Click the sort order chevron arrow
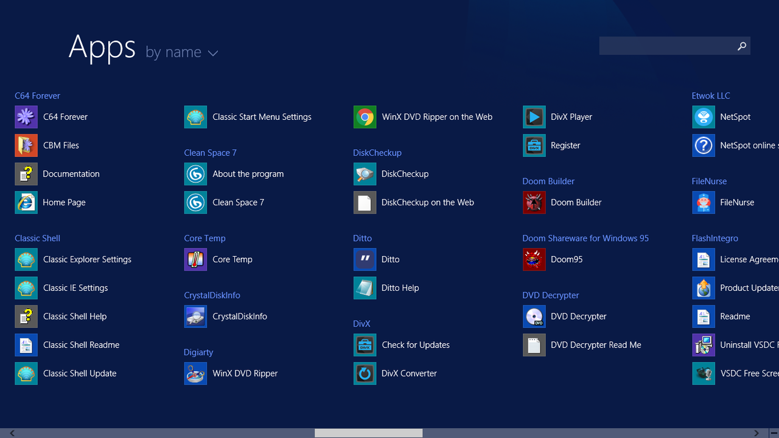The width and height of the screenshot is (779, 438). click(212, 54)
